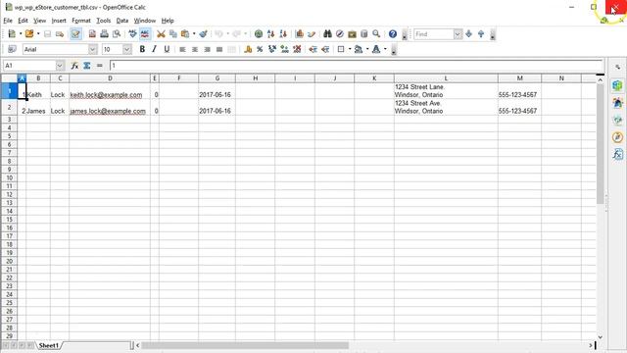Open the Hyperlink globe icon

point(259,34)
